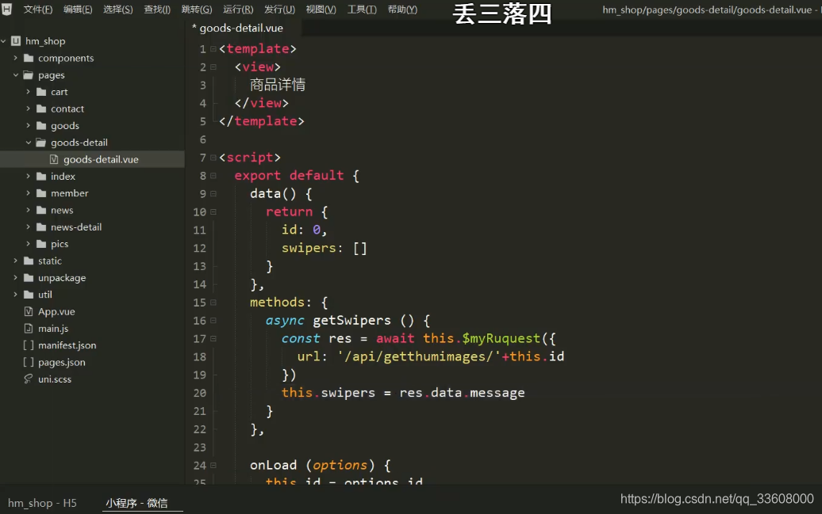Fold the onLoad function at line 24

pos(213,466)
